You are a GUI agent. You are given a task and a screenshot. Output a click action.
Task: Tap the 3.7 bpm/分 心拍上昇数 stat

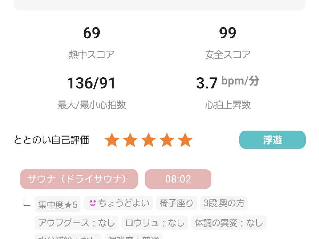point(228,83)
